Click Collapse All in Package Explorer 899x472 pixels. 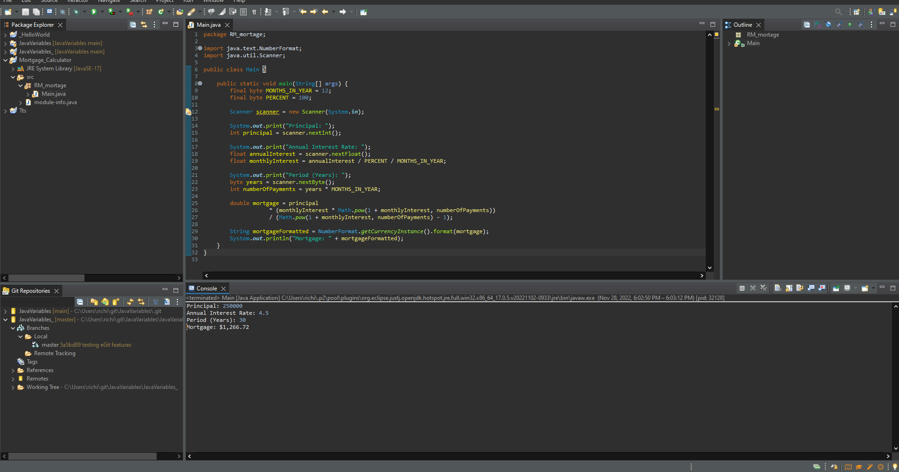tap(133, 24)
